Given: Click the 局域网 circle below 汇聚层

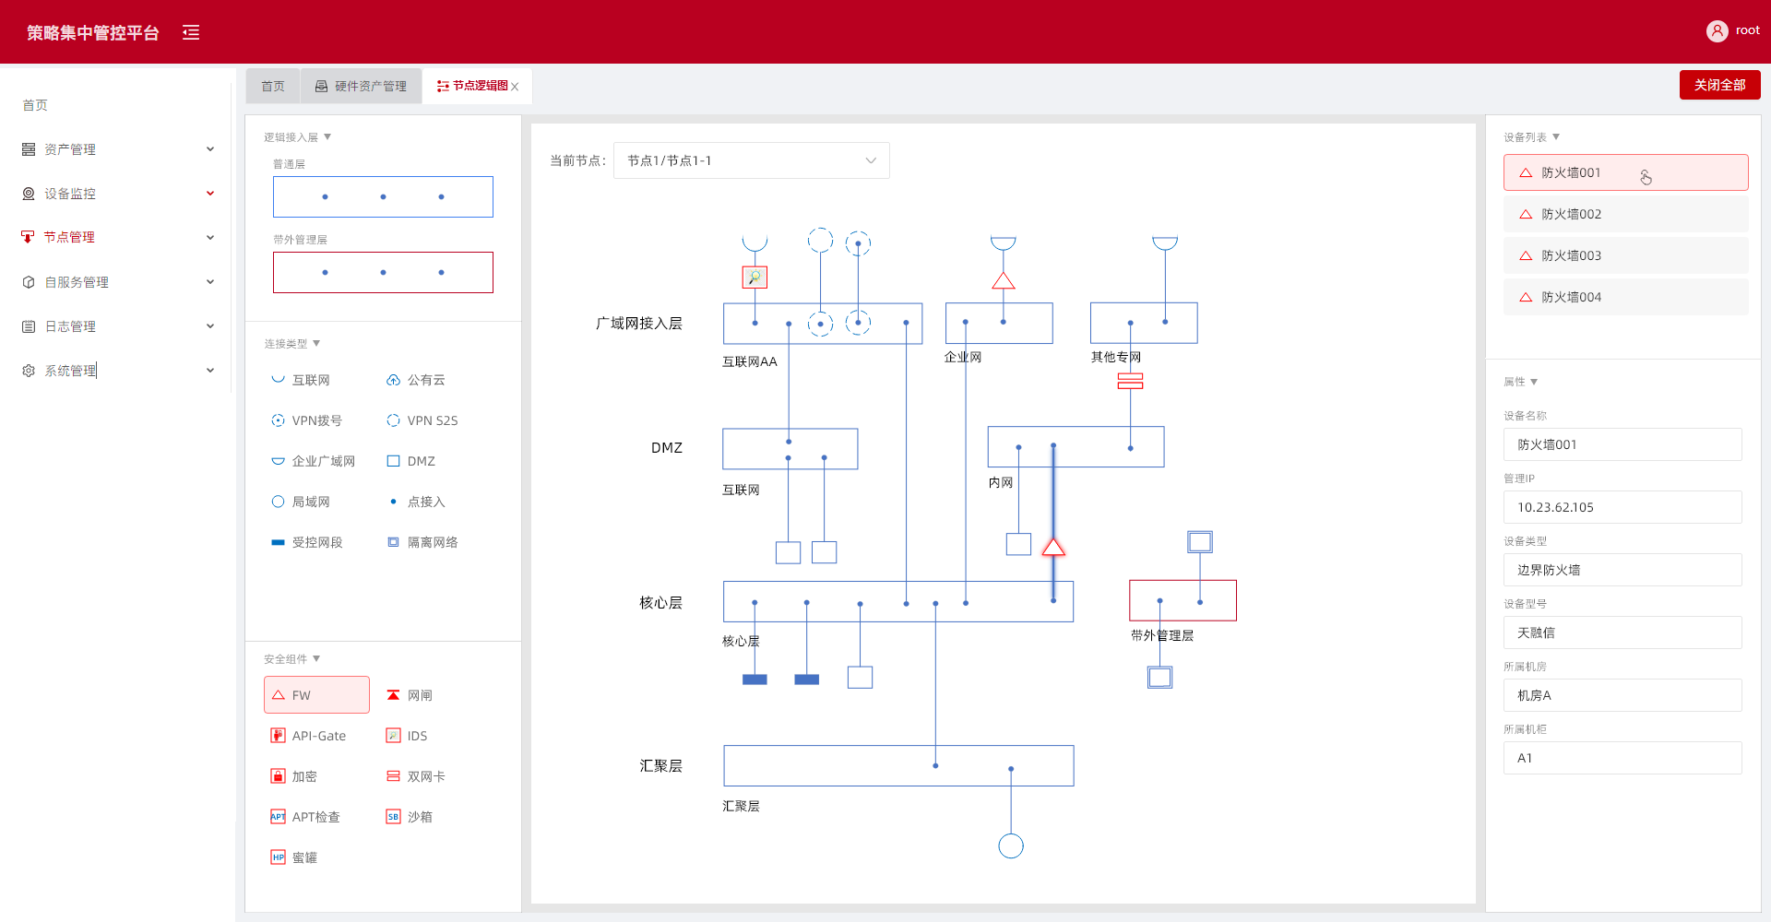Looking at the screenshot, I should [x=1011, y=846].
